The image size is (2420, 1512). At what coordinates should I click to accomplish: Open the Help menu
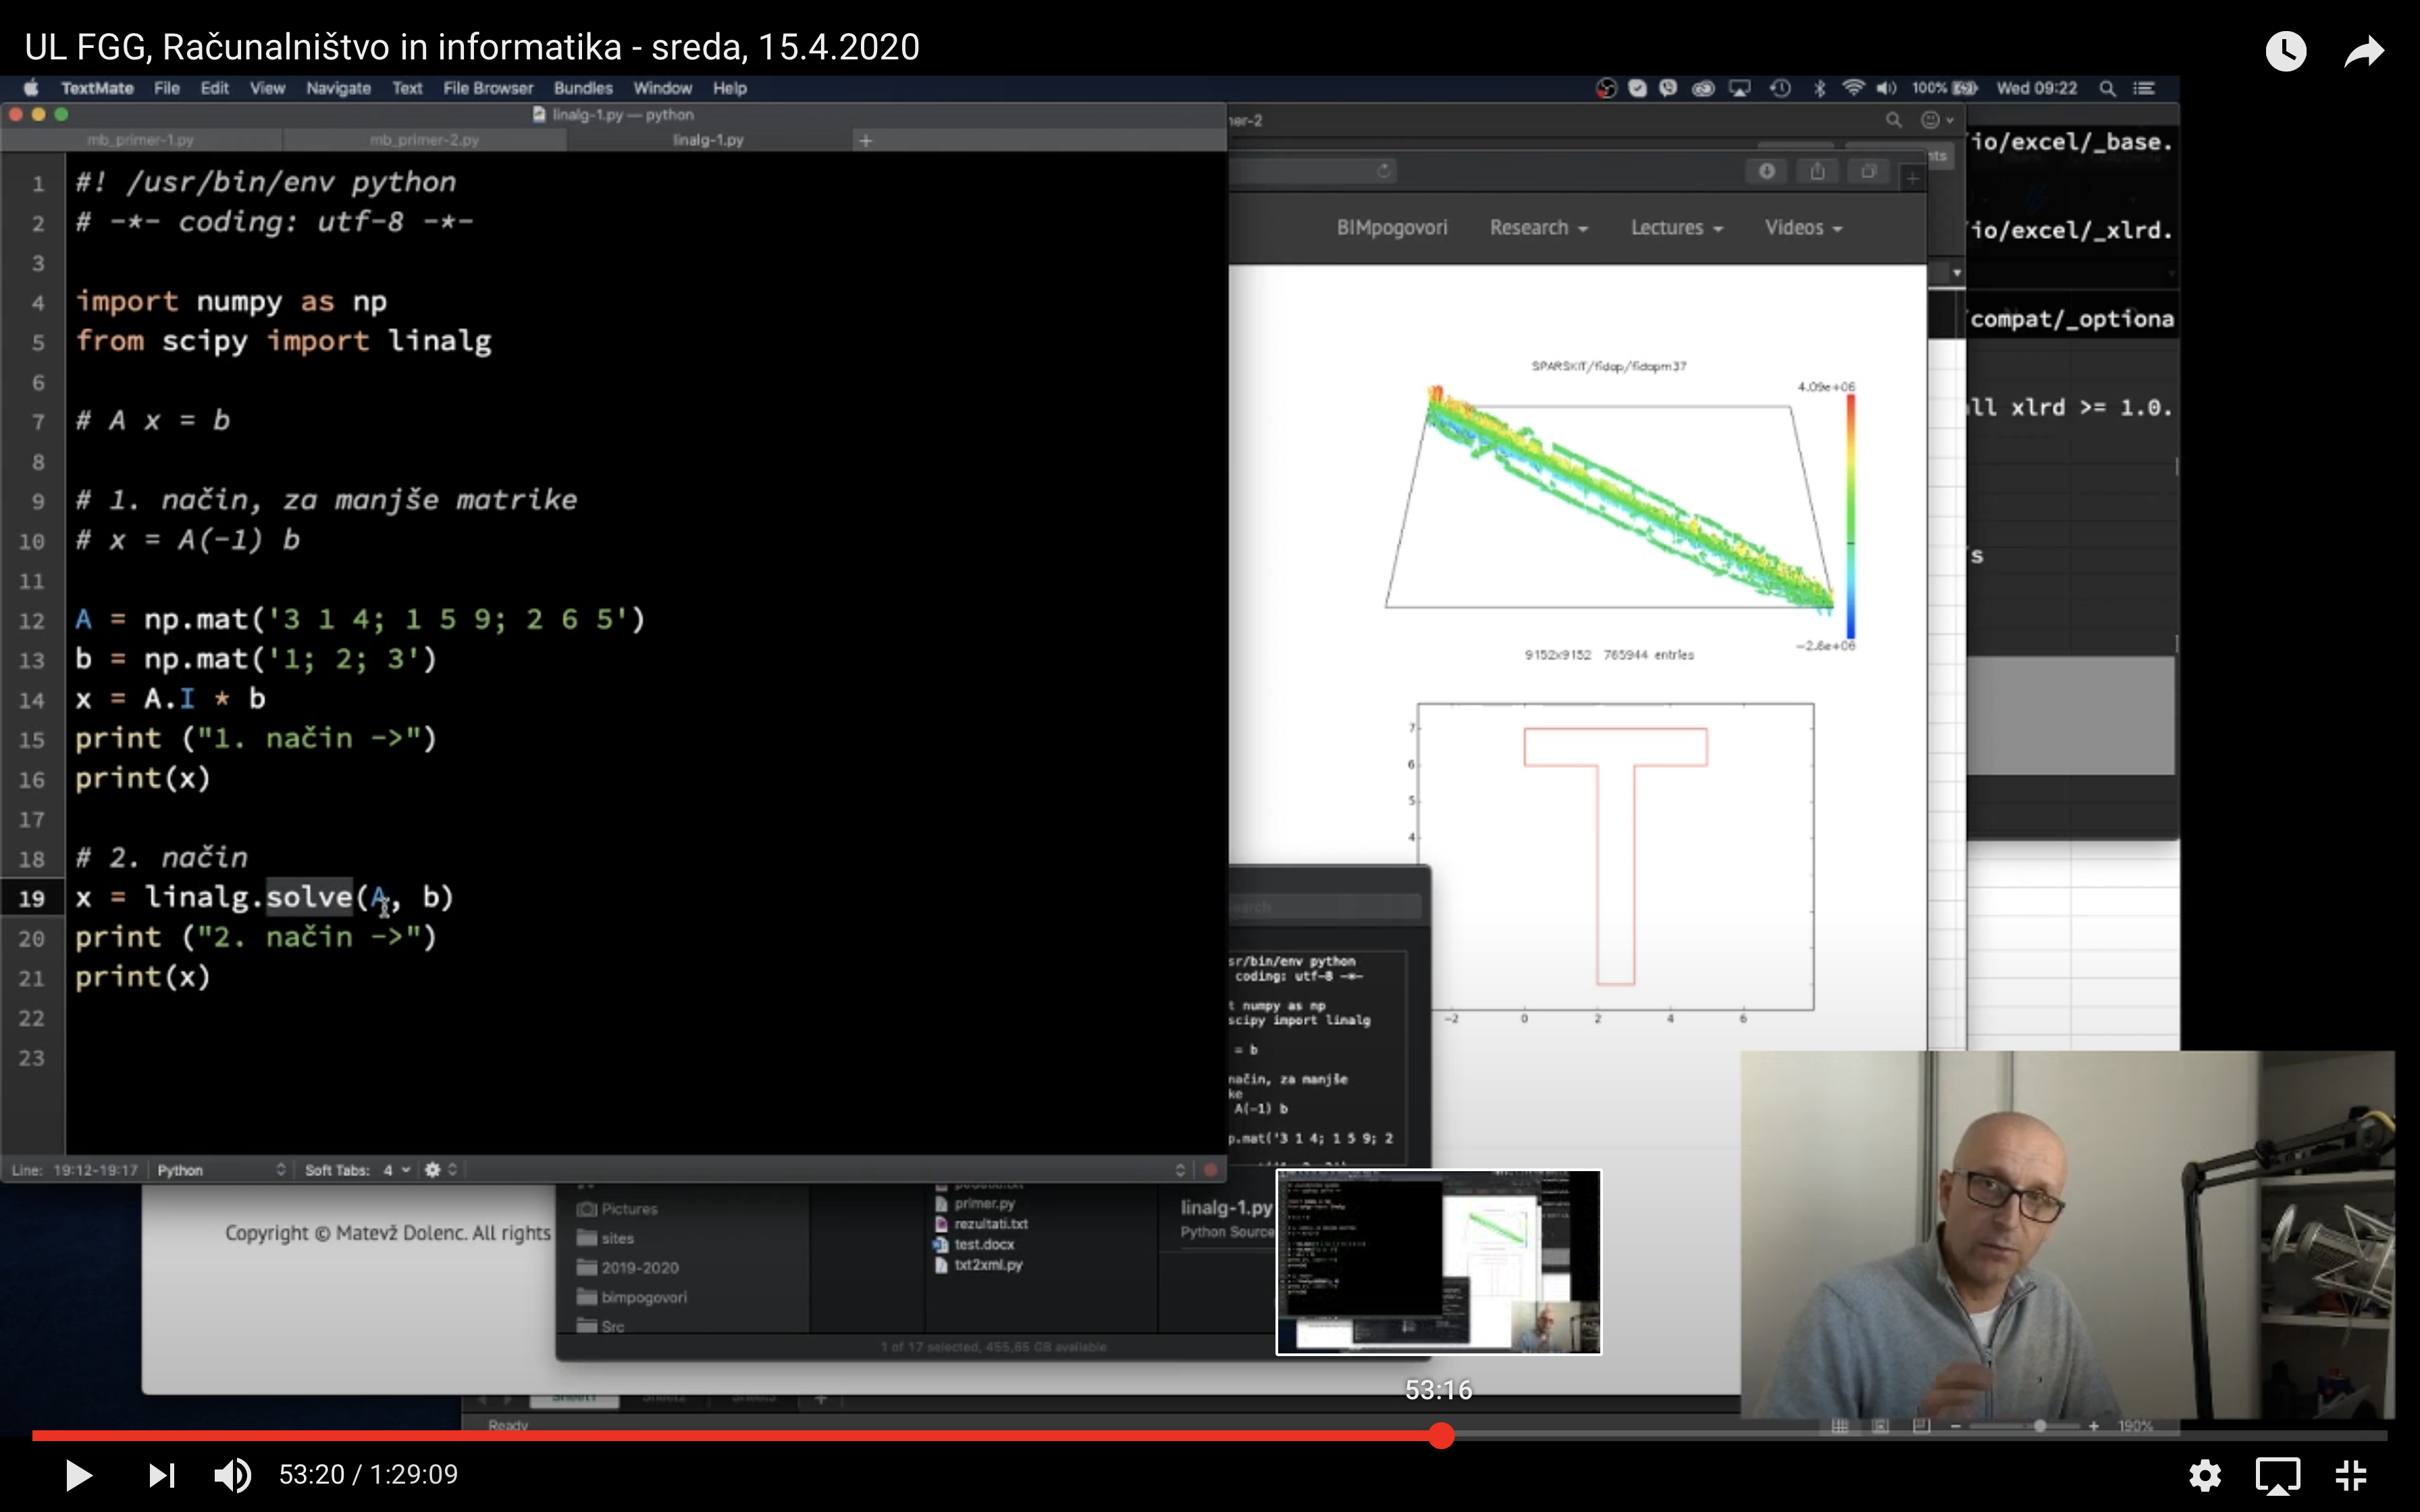coord(730,88)
